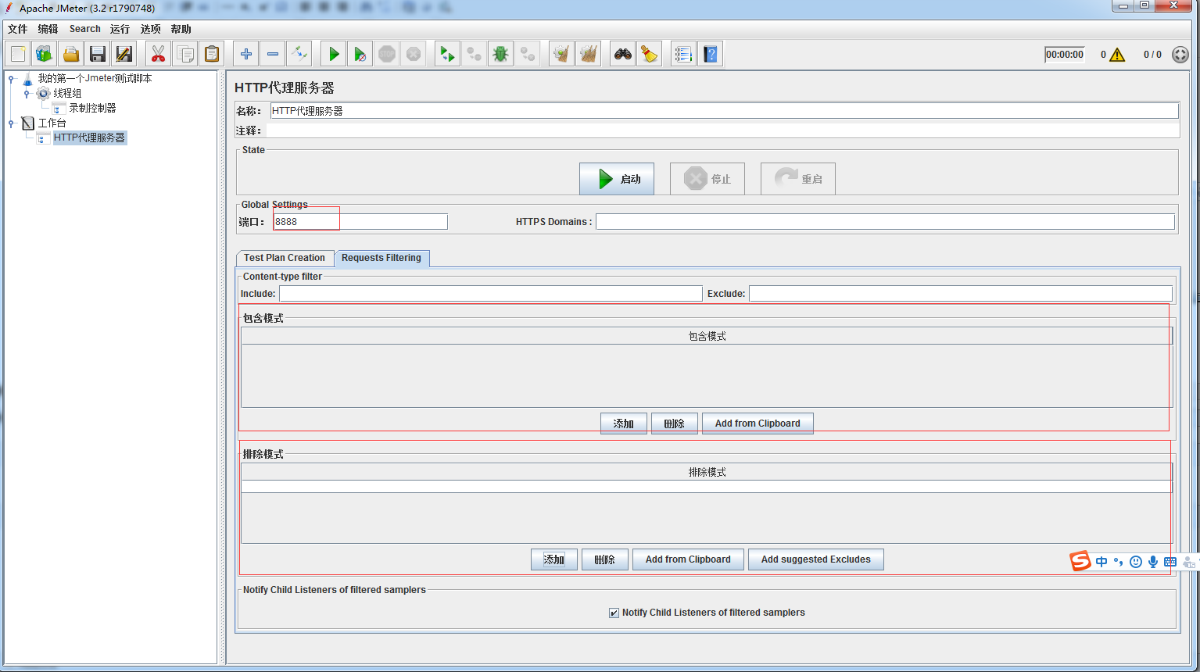
Task: Collapse all with the minus icon
Action: (x=273, y=54)
